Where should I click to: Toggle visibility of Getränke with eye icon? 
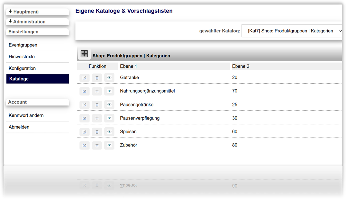(109, 78)
